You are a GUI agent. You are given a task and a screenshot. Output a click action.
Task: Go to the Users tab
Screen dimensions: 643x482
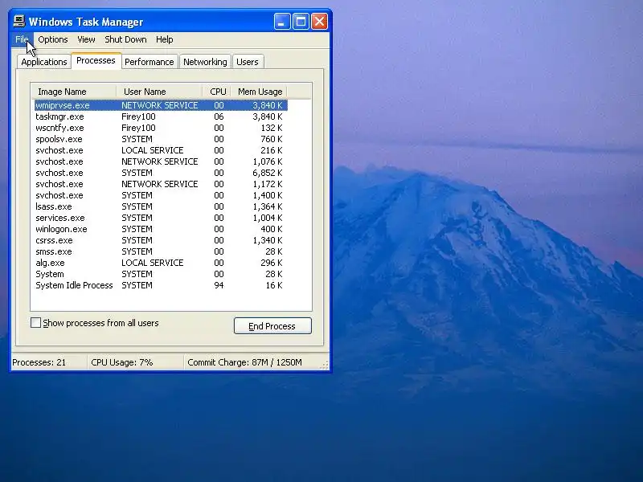click(248, 62)
